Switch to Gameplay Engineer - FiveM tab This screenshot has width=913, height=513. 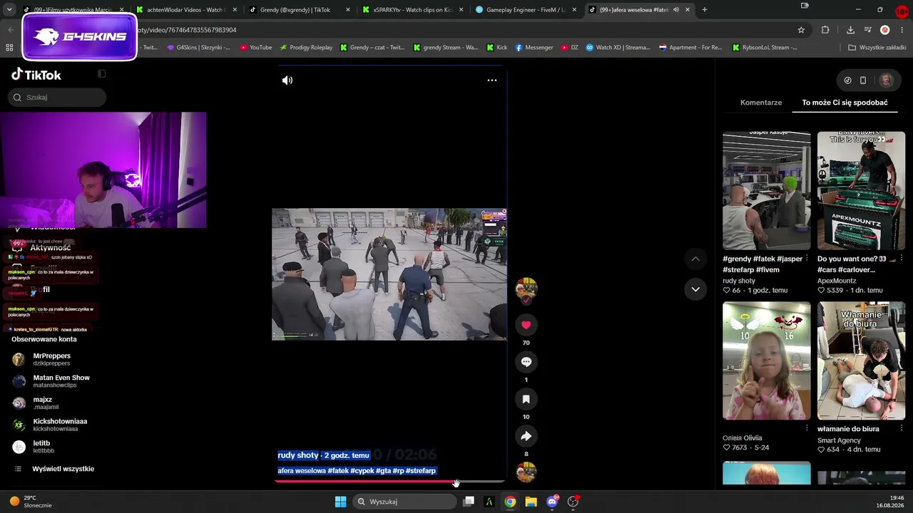point(526,10)
